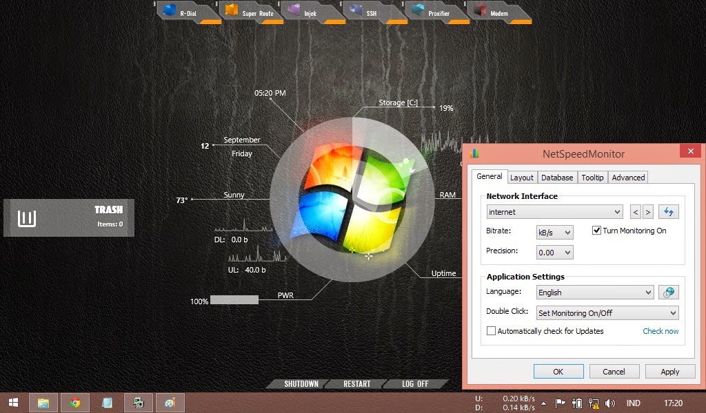Screen dimensions: 706x413
Task: Show hidden tray icons arrow
Action: [x=543, y=403]
